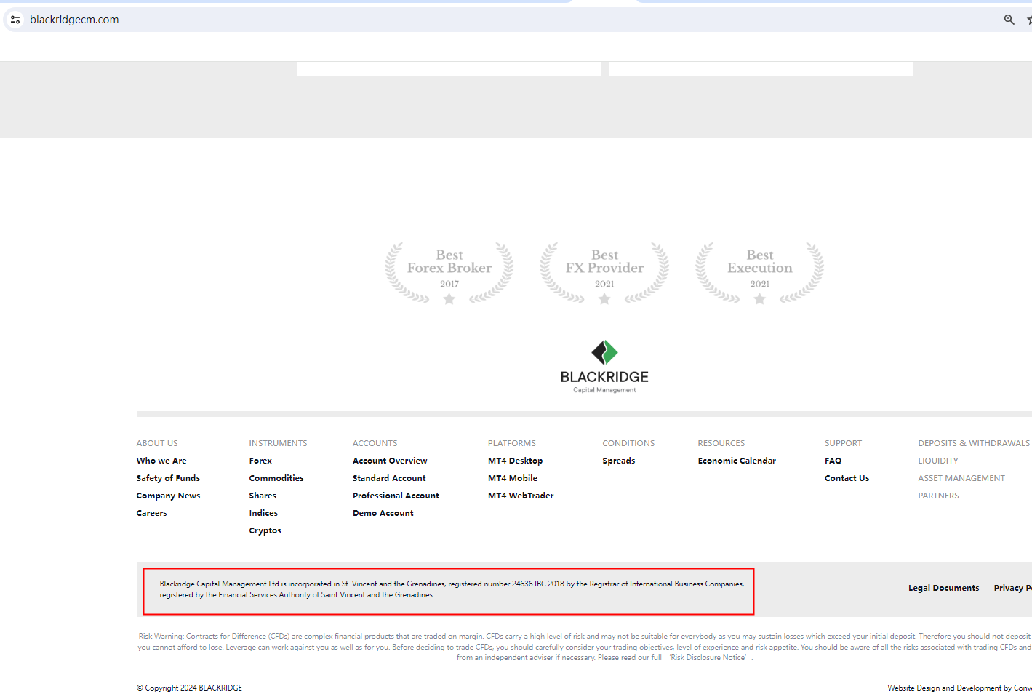Open the Deposits & Withdrawals section

pos(973,443)
